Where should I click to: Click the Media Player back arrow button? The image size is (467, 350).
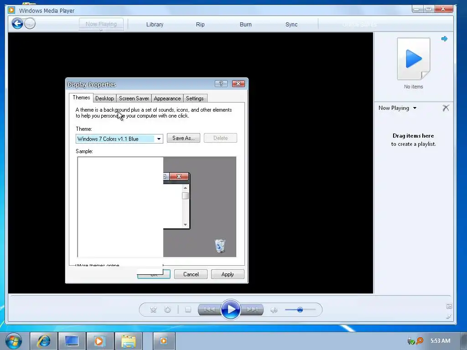pos(17,24)
